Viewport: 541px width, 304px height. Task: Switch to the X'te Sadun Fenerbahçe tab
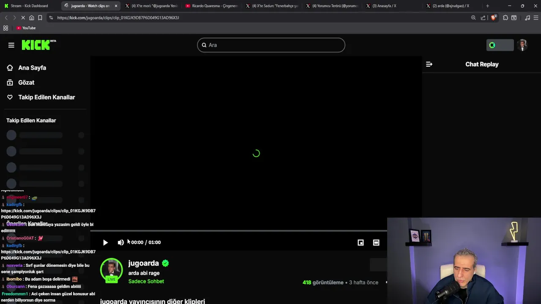click(x=272, y=6)
